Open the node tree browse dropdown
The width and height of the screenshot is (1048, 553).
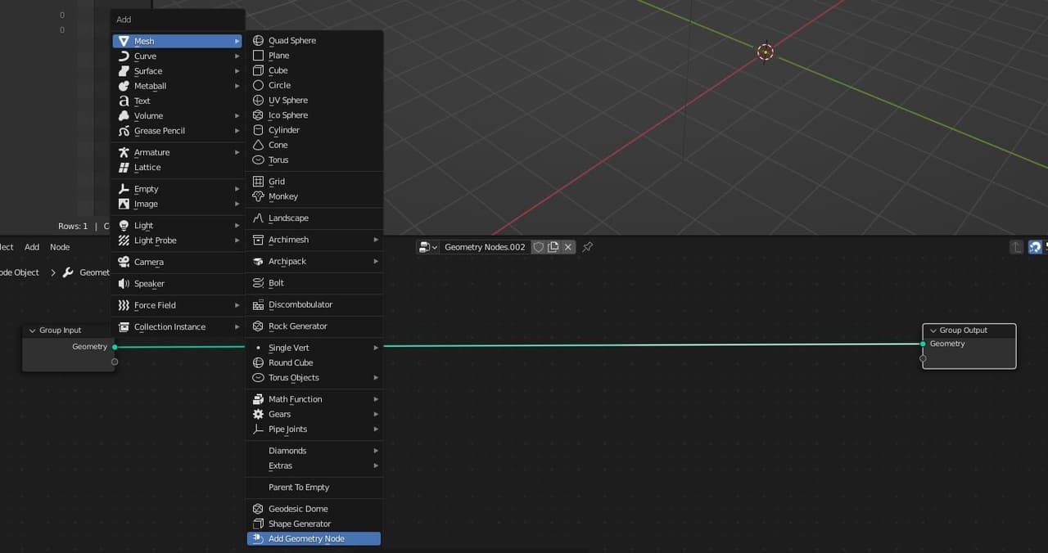tap(427, 247)
